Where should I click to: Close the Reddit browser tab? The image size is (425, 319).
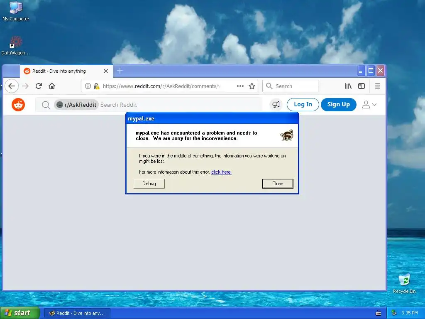[106, 71]
